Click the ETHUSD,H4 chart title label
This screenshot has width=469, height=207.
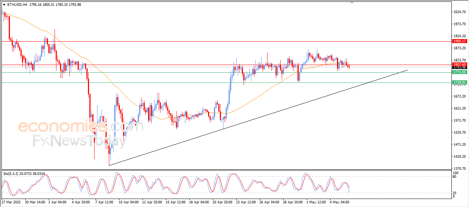(17, 5)
